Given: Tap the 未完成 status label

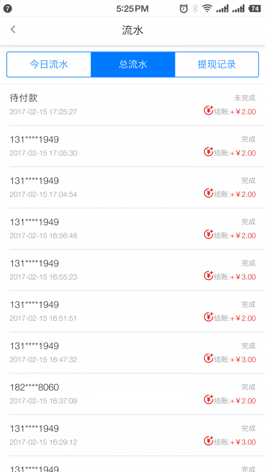Looking at the screenshot, I should (245, 98).
